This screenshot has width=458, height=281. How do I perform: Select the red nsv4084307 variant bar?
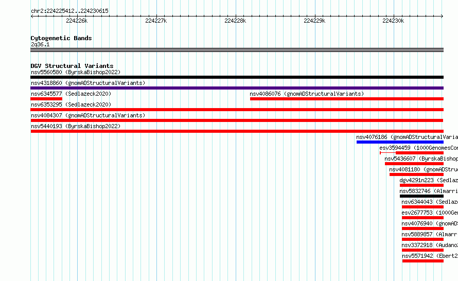pos(237,120)
